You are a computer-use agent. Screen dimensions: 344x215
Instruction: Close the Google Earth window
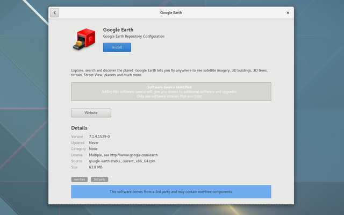click(288, 13)
